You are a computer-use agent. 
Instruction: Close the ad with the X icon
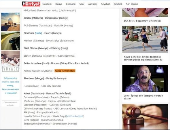19,14
